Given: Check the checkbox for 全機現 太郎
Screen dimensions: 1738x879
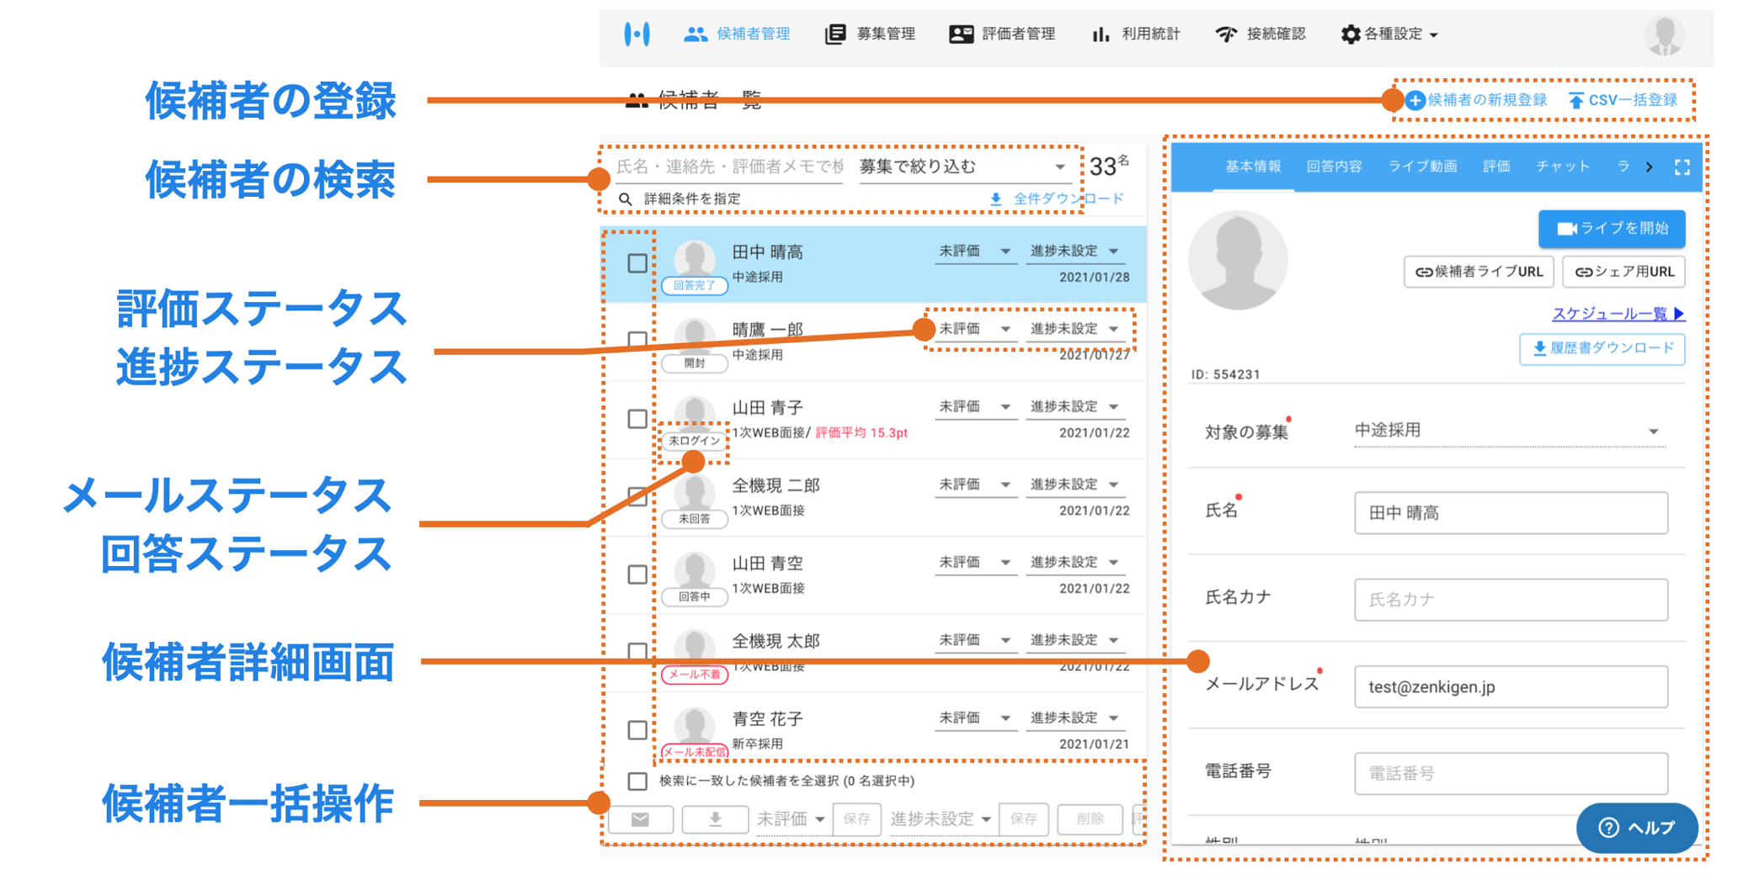Looking at the screenshot, I should coord(637,652).
